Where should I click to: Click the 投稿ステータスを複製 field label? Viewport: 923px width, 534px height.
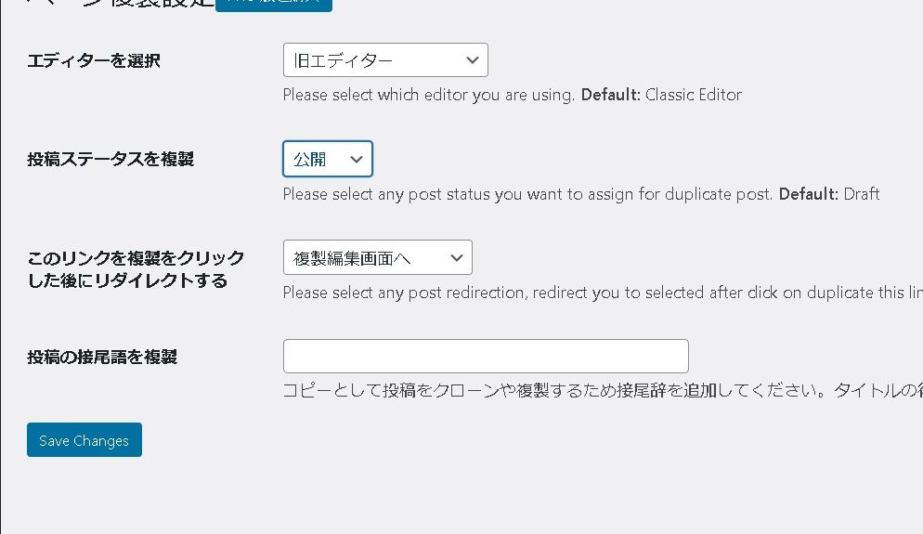click(110, 159)
